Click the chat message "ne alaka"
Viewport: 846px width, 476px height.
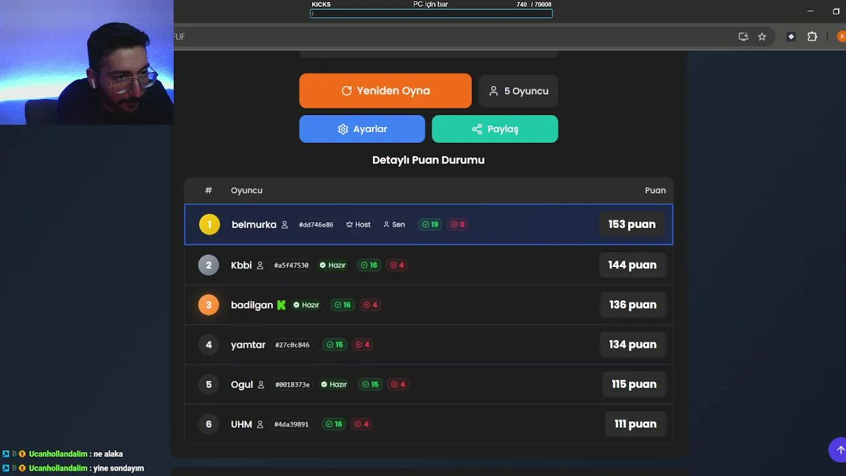pyautogui.click(x=108, y=454)
